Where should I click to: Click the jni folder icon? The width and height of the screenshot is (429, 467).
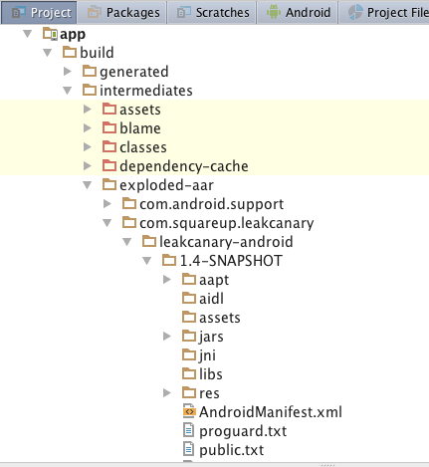189,354
